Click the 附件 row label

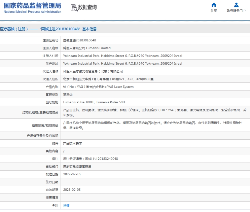[x=55, y=143]
